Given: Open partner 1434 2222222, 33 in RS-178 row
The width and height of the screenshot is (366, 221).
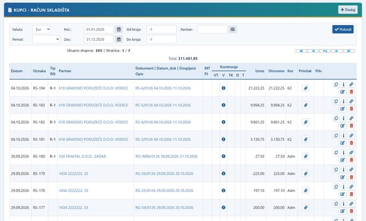Looking at the screenshot, I should pos(74,191).
